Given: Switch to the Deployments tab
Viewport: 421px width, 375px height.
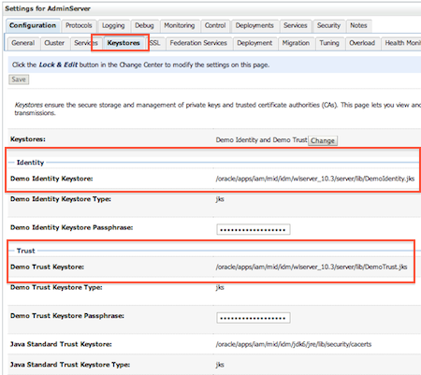Looking at the screenshot, I should pyautogui.click(x=254, y=25).
